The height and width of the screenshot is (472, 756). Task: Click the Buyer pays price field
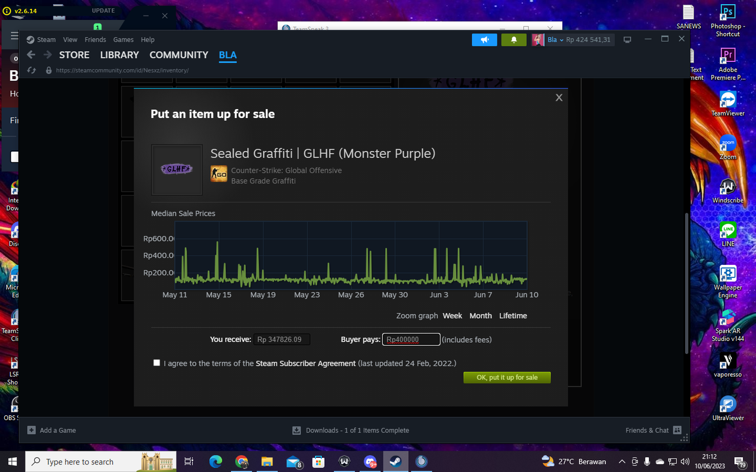(411, 339)
